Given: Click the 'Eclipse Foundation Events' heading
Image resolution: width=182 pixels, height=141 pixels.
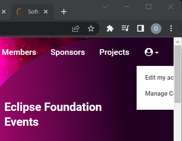Looking at the screenshot, I should point(53,114).
